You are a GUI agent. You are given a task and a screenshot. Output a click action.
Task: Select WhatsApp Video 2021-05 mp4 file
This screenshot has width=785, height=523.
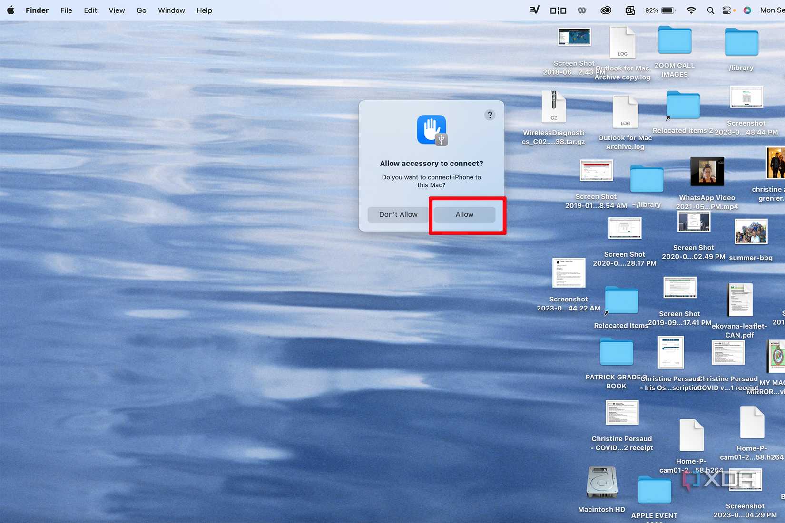pos(707,171)
